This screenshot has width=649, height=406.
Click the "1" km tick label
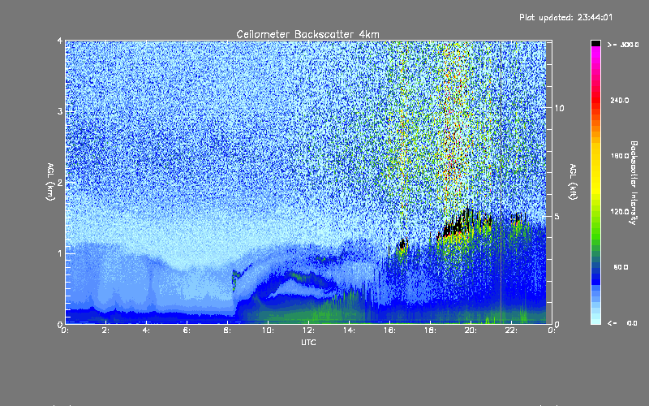[x=60, y=253]
